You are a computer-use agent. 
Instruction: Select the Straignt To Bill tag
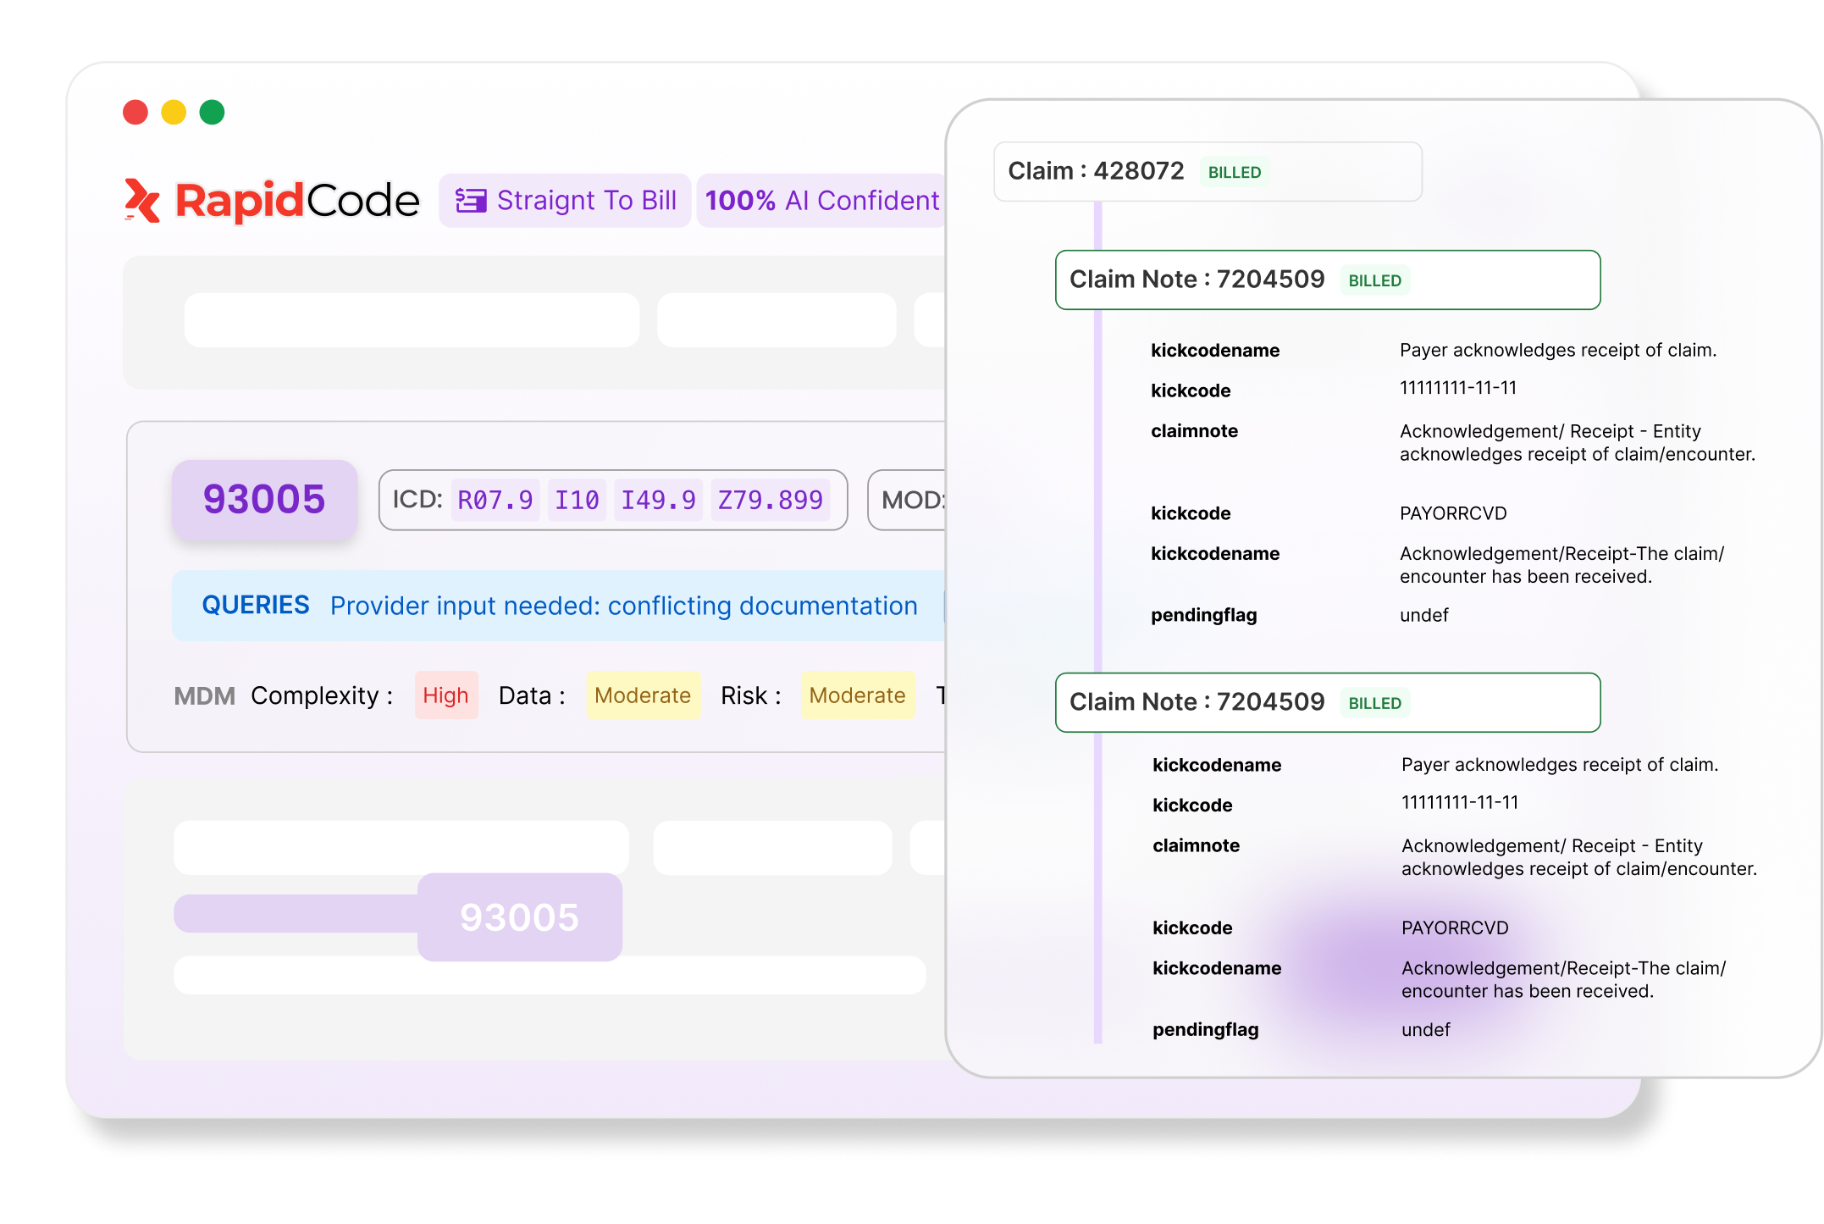pos(566,201)
